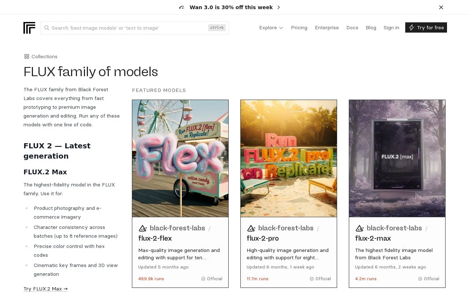Click the 489.9k runs count

[151, 279]
